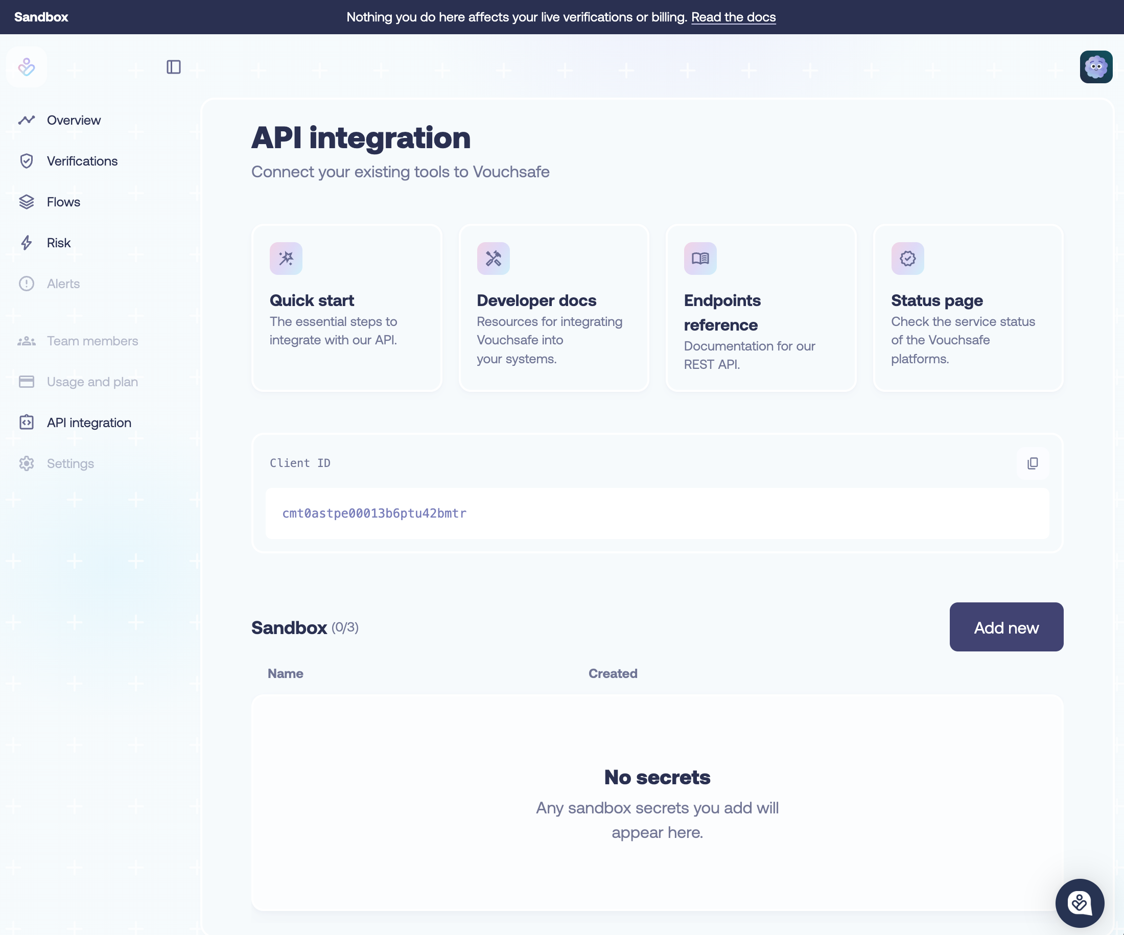Image resolution: width=1124 pixels, height=935 pixels.
Task: Open the user avatar menu
Action: click(x=1095, y=67)
